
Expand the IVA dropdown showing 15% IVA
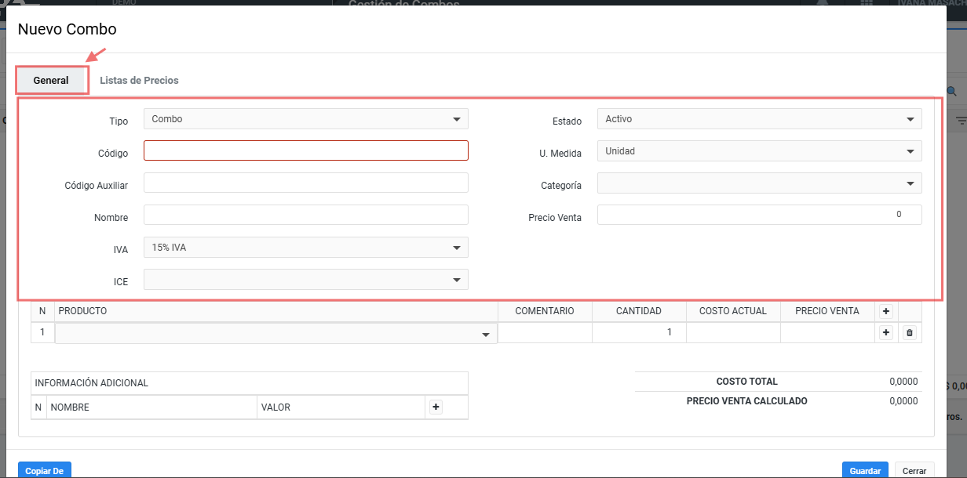click(x=305, y=248)
